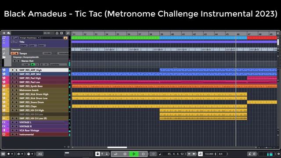The height and width of the screenshot is (158, 281).
Task: Open the Lautstärke automation parameter dropdown
Action: pyautogui.click(x=58, y=65)
